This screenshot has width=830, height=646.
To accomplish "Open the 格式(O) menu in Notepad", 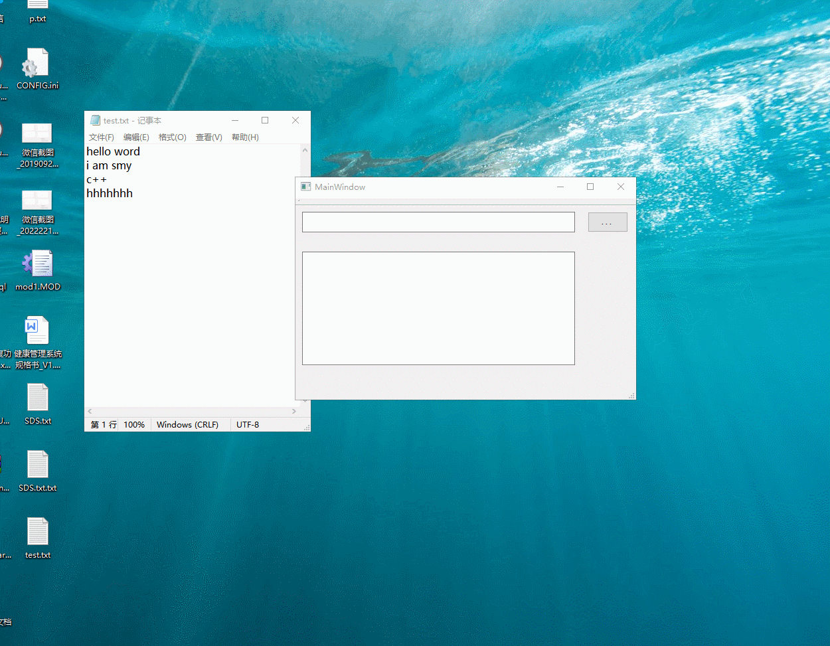I will [x=172, y=137].
